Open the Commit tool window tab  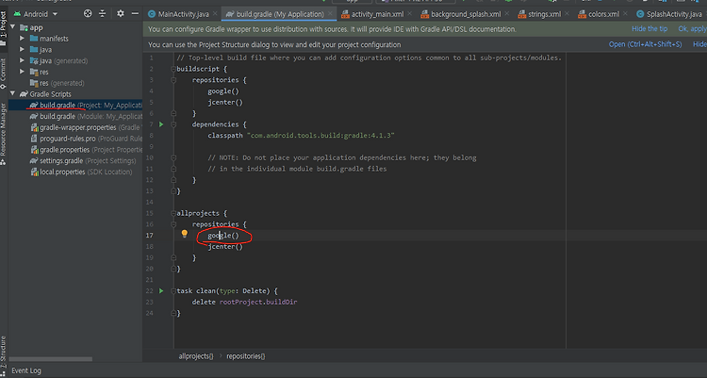click(4, 74)
